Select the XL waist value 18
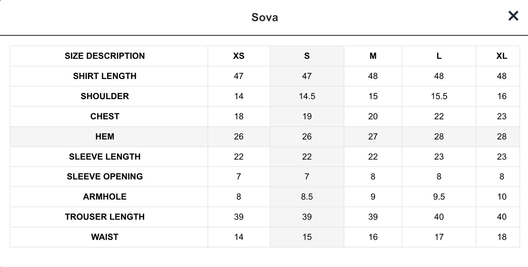Viewport: 528px width, 267px height. 502,237
